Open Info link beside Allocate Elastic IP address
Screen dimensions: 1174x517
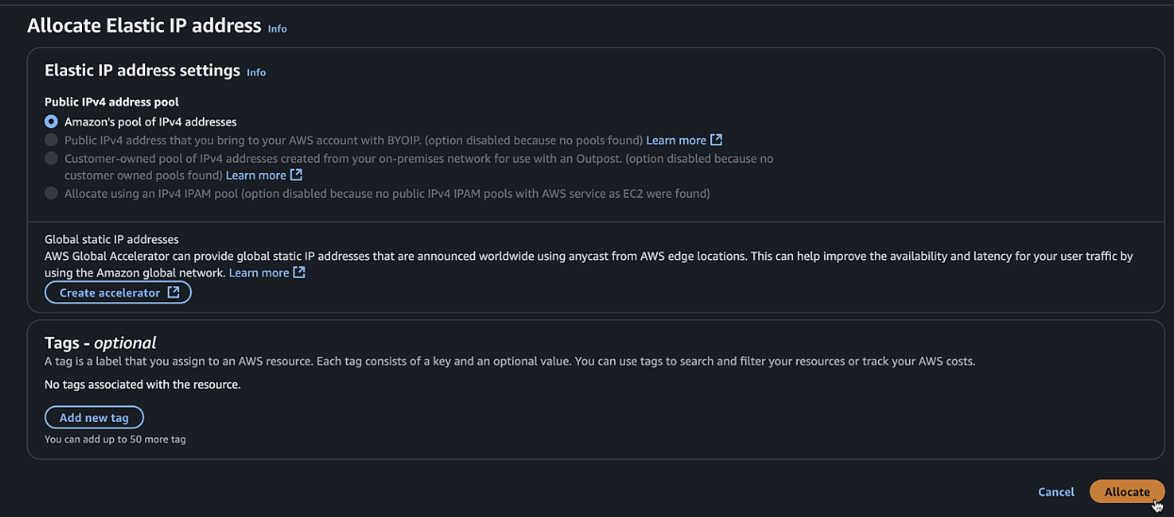277,28
